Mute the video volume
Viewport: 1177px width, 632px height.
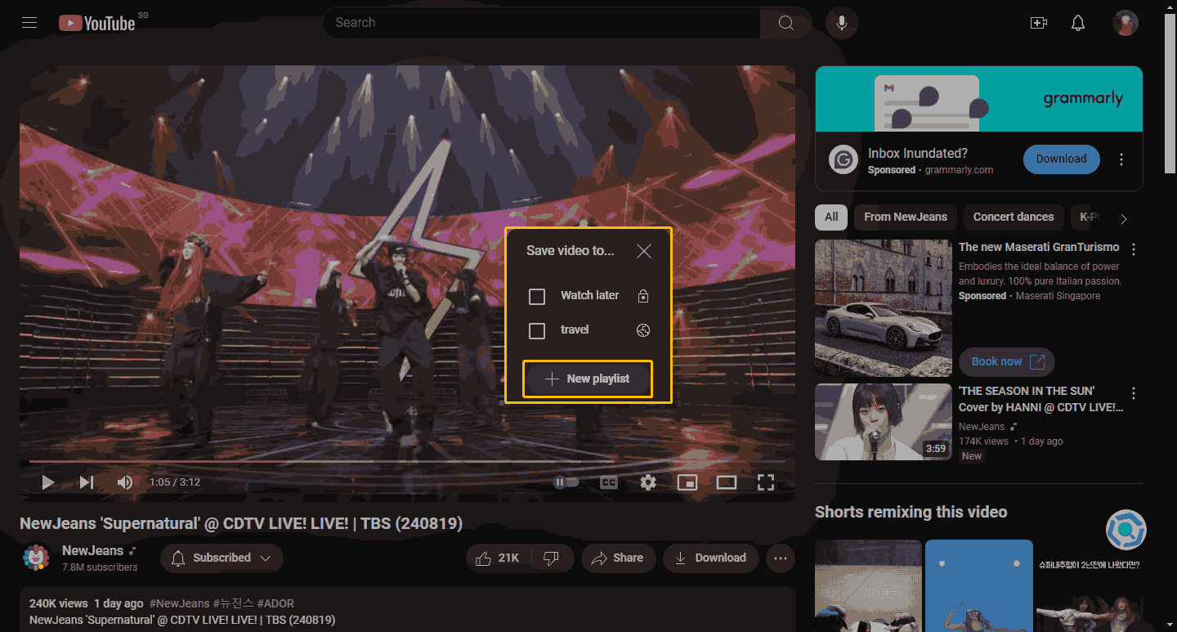coord(125,482)
